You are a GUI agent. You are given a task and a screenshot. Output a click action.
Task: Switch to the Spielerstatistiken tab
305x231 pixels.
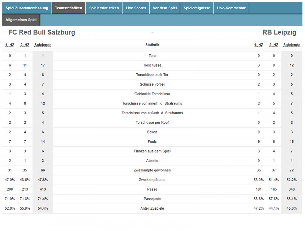[104, 8]
